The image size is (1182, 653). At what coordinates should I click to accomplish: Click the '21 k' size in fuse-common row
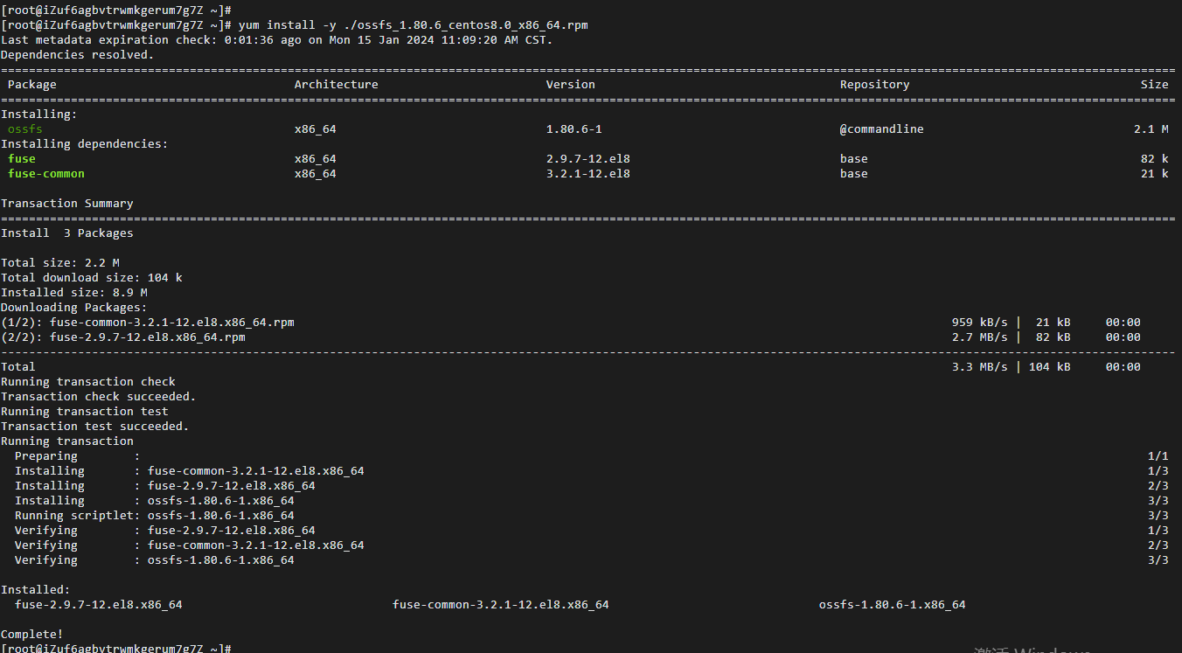(x=1155, y=173)
